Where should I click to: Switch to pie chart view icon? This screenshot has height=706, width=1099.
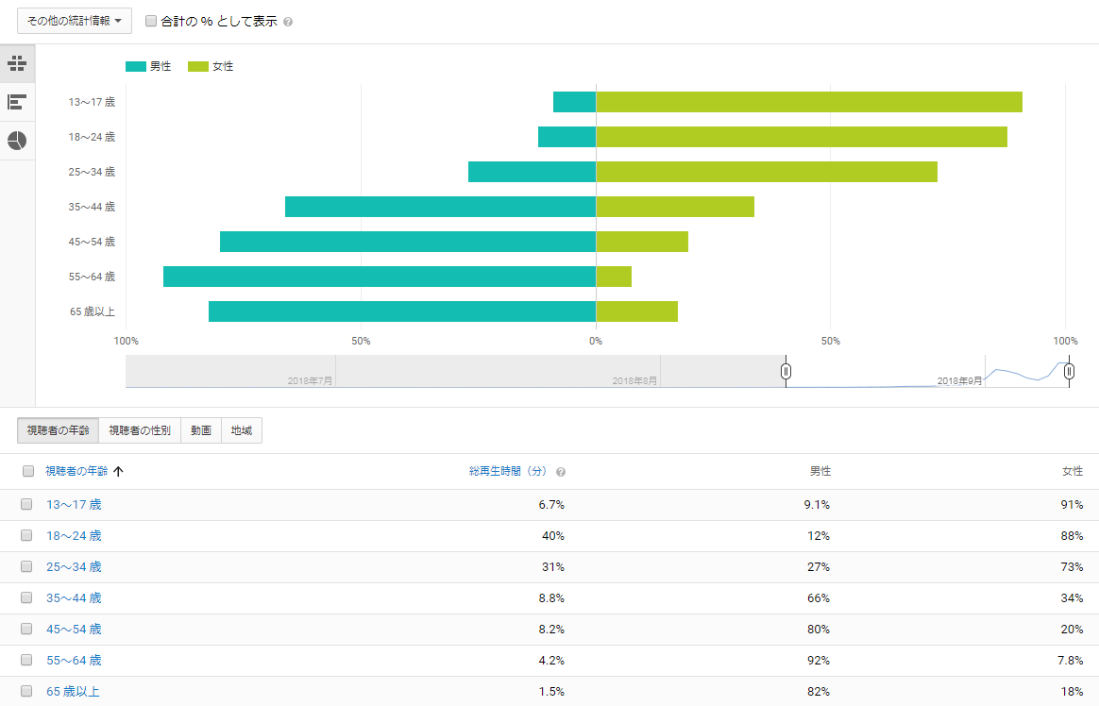pos(17,141)
